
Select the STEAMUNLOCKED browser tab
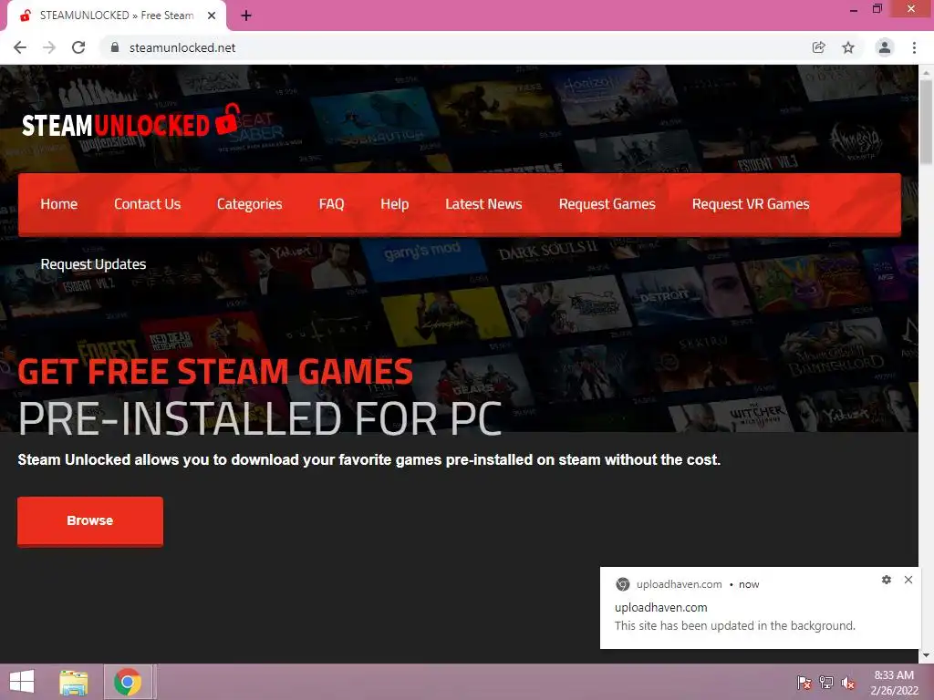coord(117,16)
